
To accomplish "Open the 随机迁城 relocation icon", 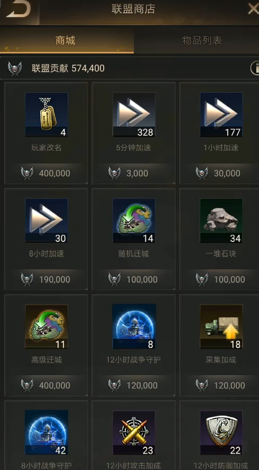I will [134, 221].
